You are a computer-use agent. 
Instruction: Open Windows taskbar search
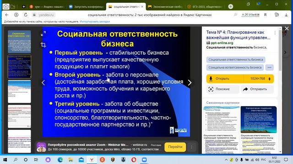[16, 160]
